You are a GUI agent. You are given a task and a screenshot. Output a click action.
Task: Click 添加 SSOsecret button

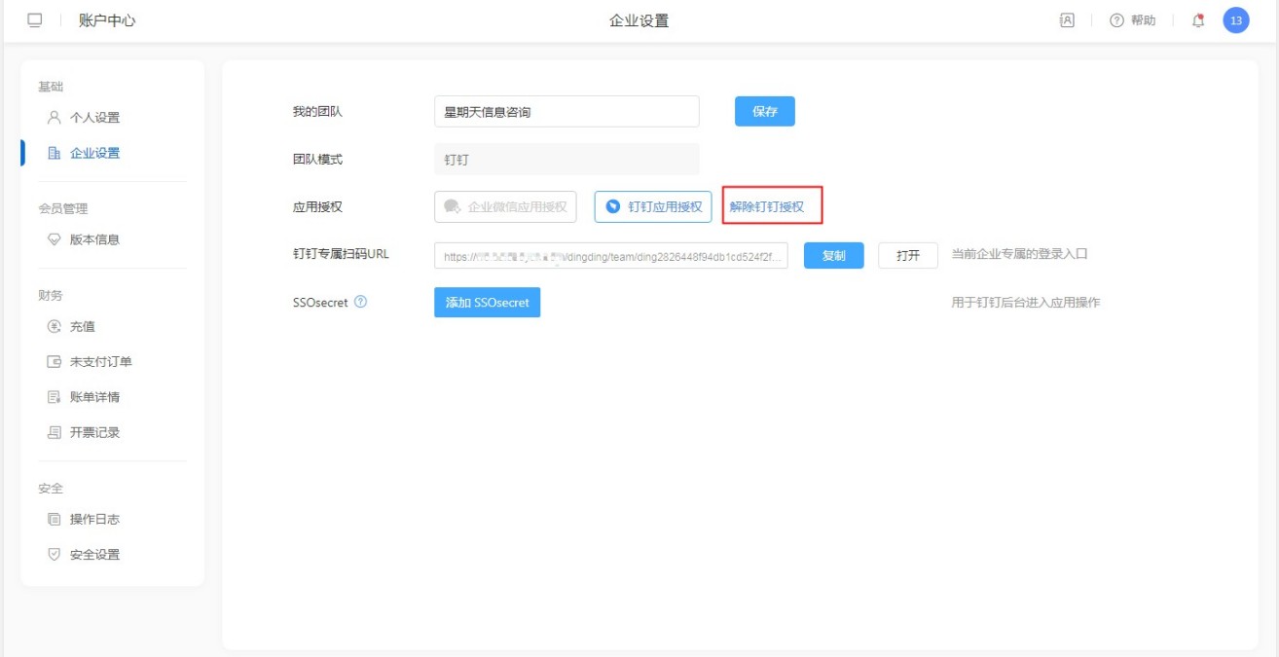point(487,303)
